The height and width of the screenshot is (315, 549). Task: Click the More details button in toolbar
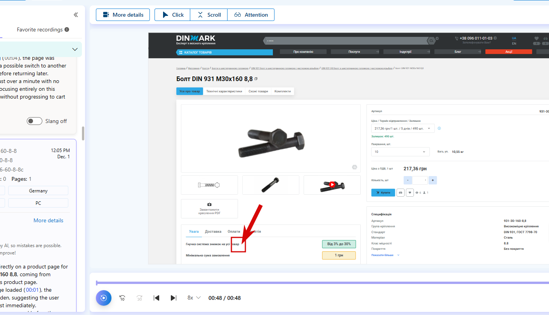point(123,15)
